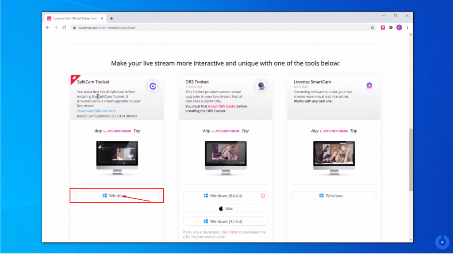This screenshot has width=453, height=254.
Task: Click the blue circular recorder icon on desktop
Action: (x=442, y=242)
